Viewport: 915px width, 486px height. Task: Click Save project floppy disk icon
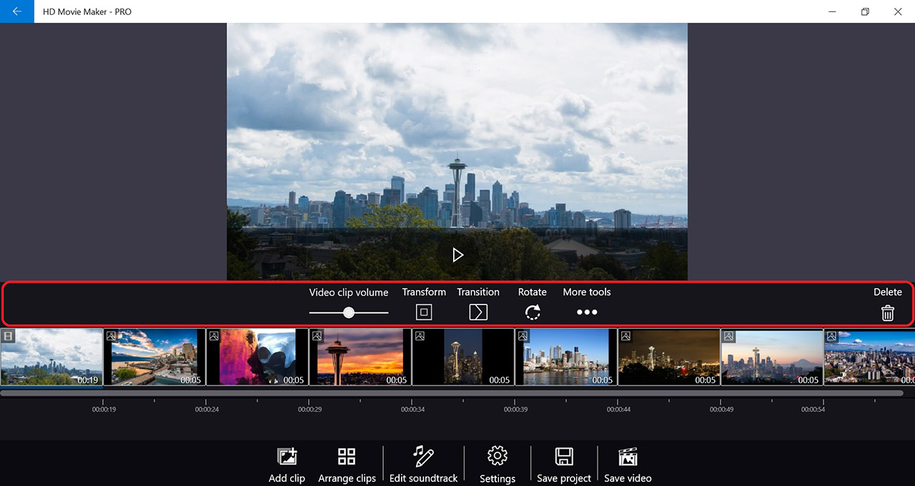coord(564,457)
